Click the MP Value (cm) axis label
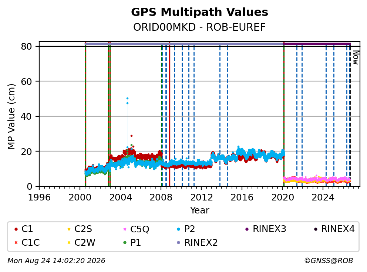 click(x=11, y=116)
